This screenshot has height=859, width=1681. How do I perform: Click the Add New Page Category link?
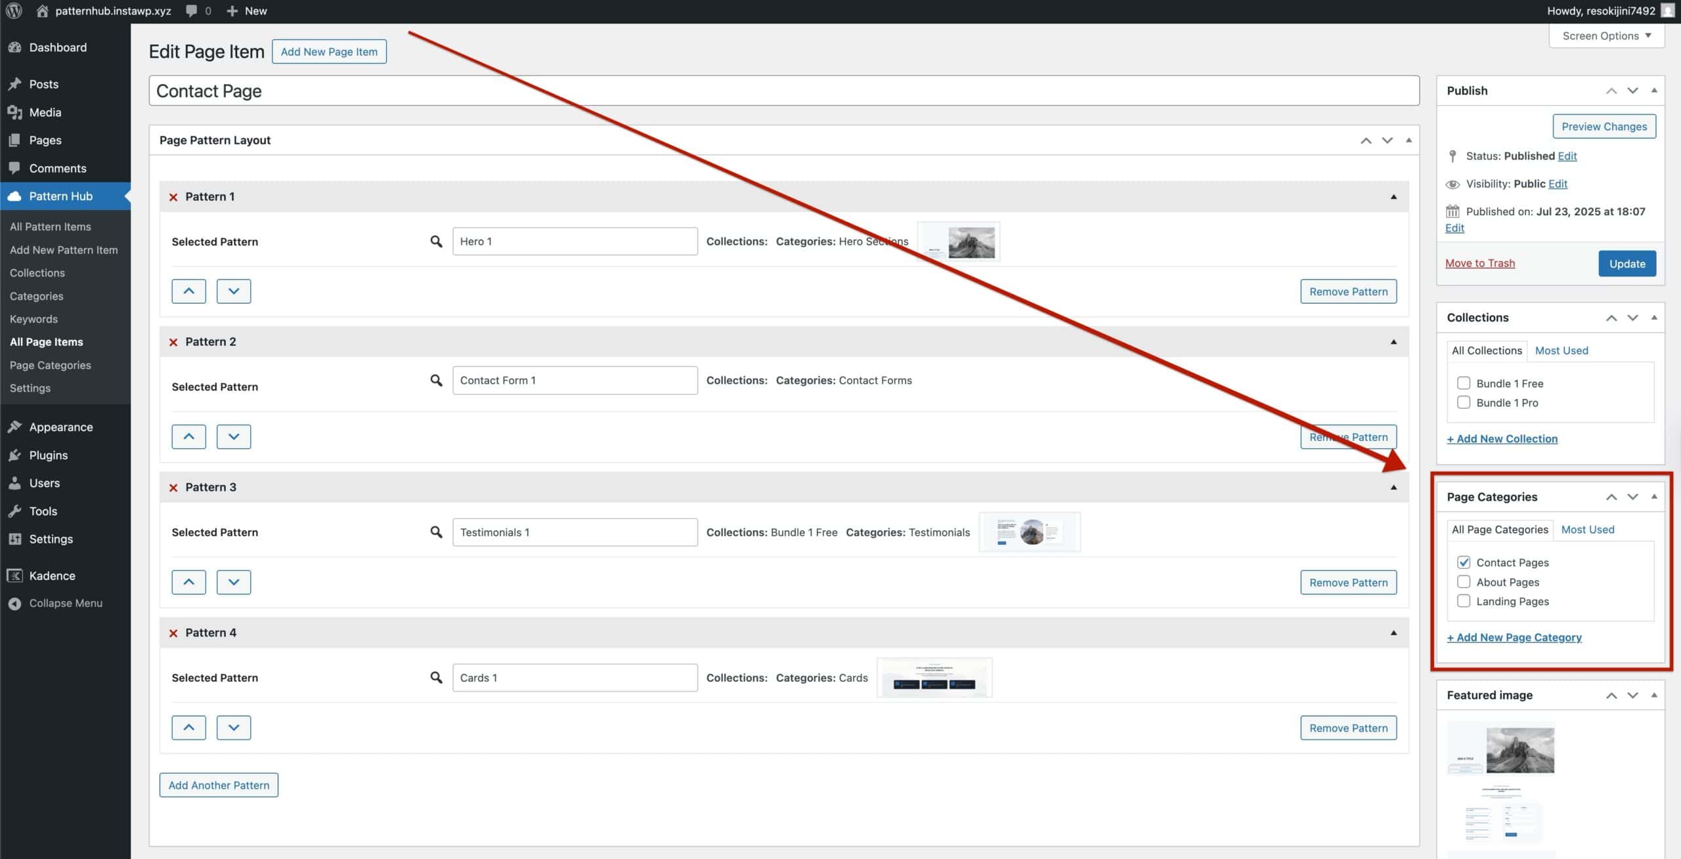click(x=1514, y=637)
